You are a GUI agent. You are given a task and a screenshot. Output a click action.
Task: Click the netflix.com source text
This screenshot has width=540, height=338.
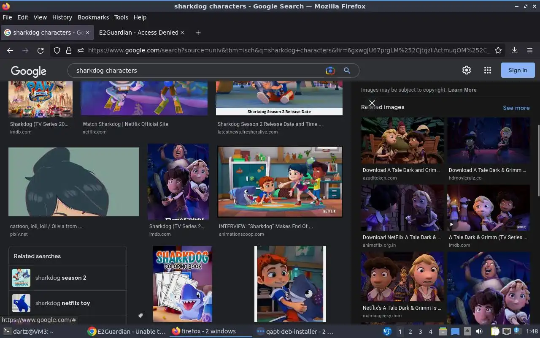point(94,132)
